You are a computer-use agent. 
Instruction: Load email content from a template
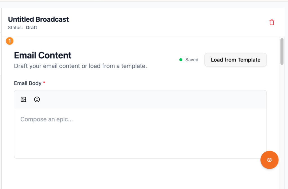coord(235,60)
